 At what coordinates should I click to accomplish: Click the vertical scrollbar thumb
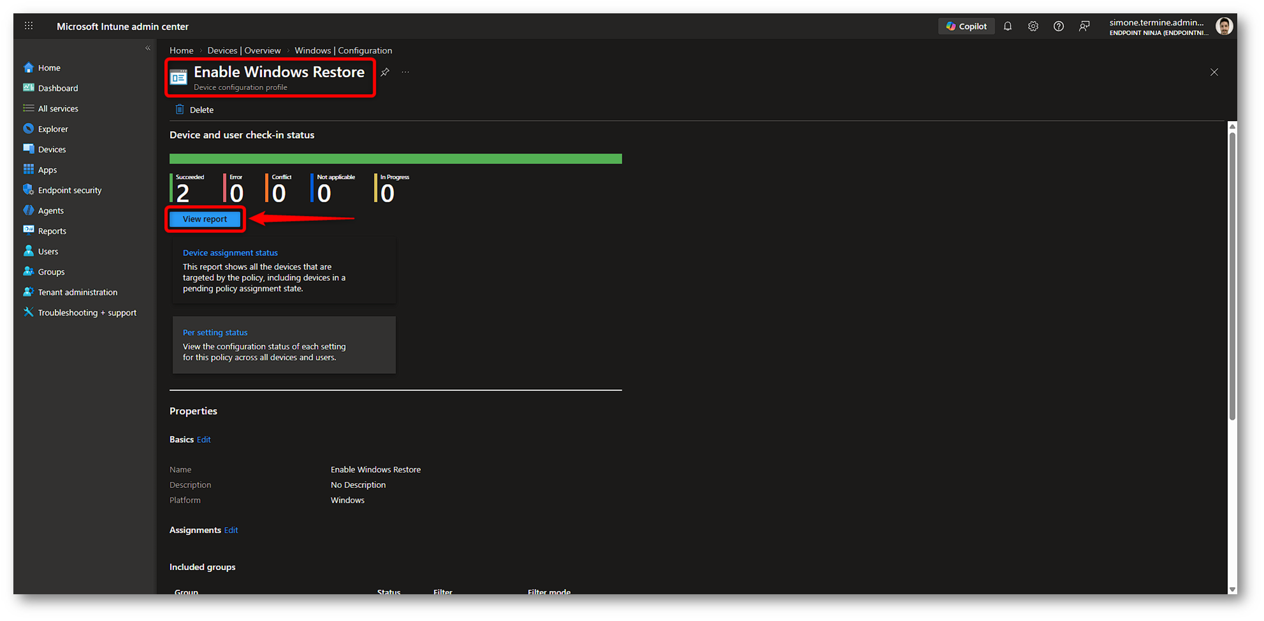click(1232, 276)
